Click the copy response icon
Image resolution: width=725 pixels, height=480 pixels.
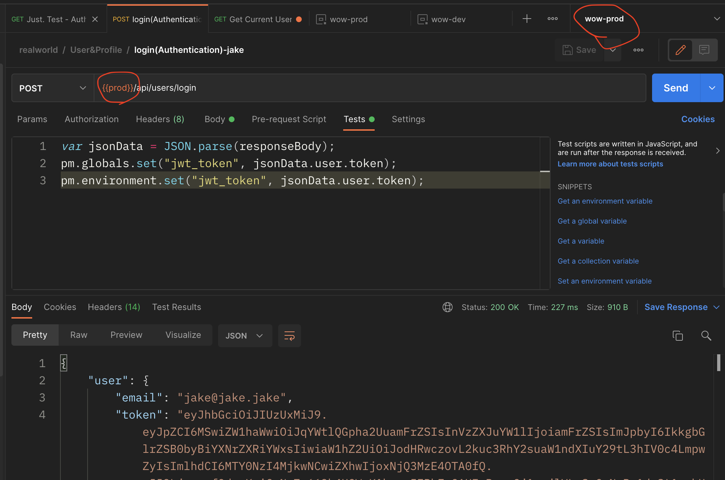tap(677, 336)
